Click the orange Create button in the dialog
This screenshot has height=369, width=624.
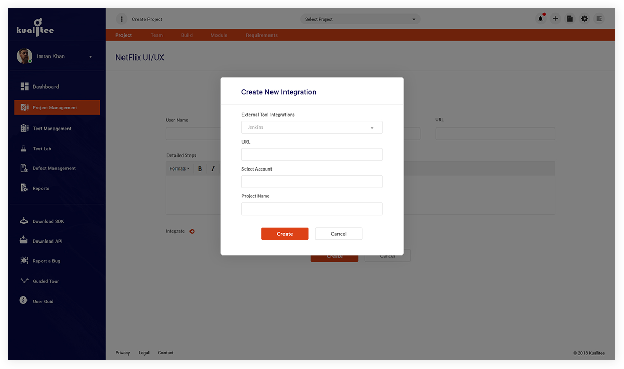(285, 234)
